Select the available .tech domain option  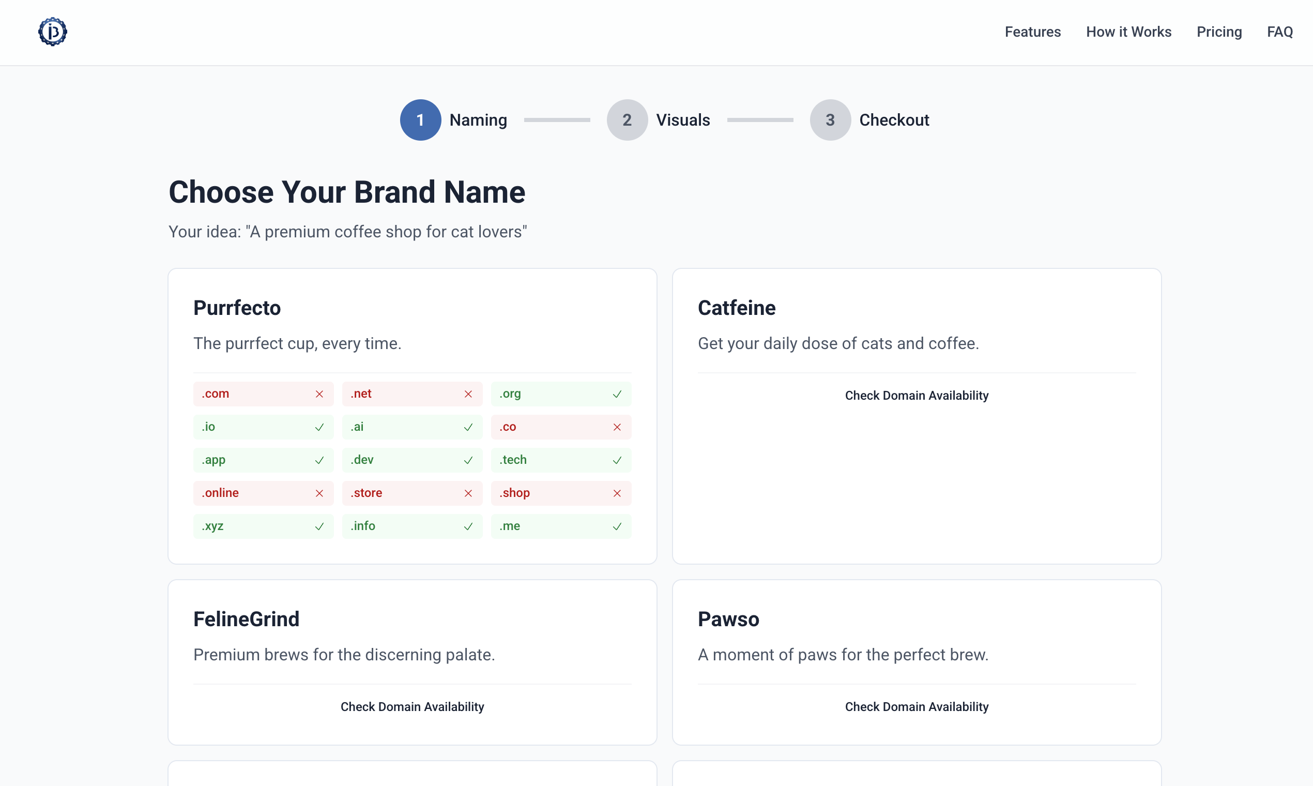click(561, 460)
